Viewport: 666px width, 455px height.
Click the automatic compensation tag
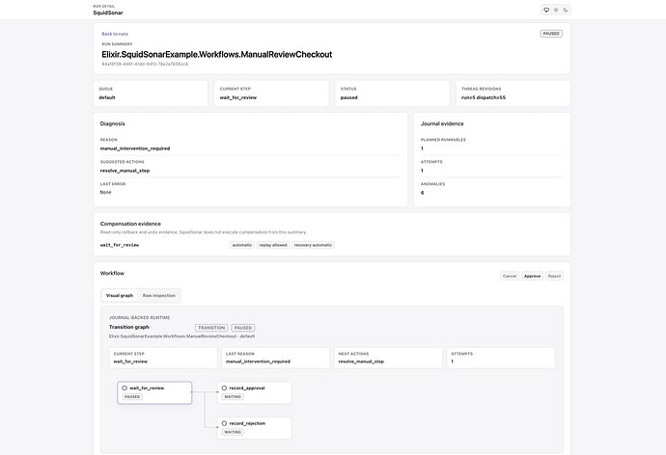click(x=242, y=245)
